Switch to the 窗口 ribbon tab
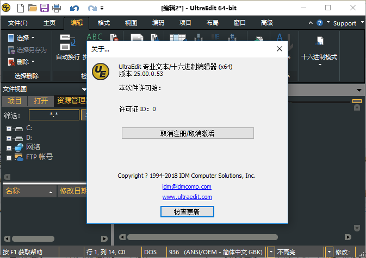The height and width of the screenshot is (258, 366). point(239,23)
